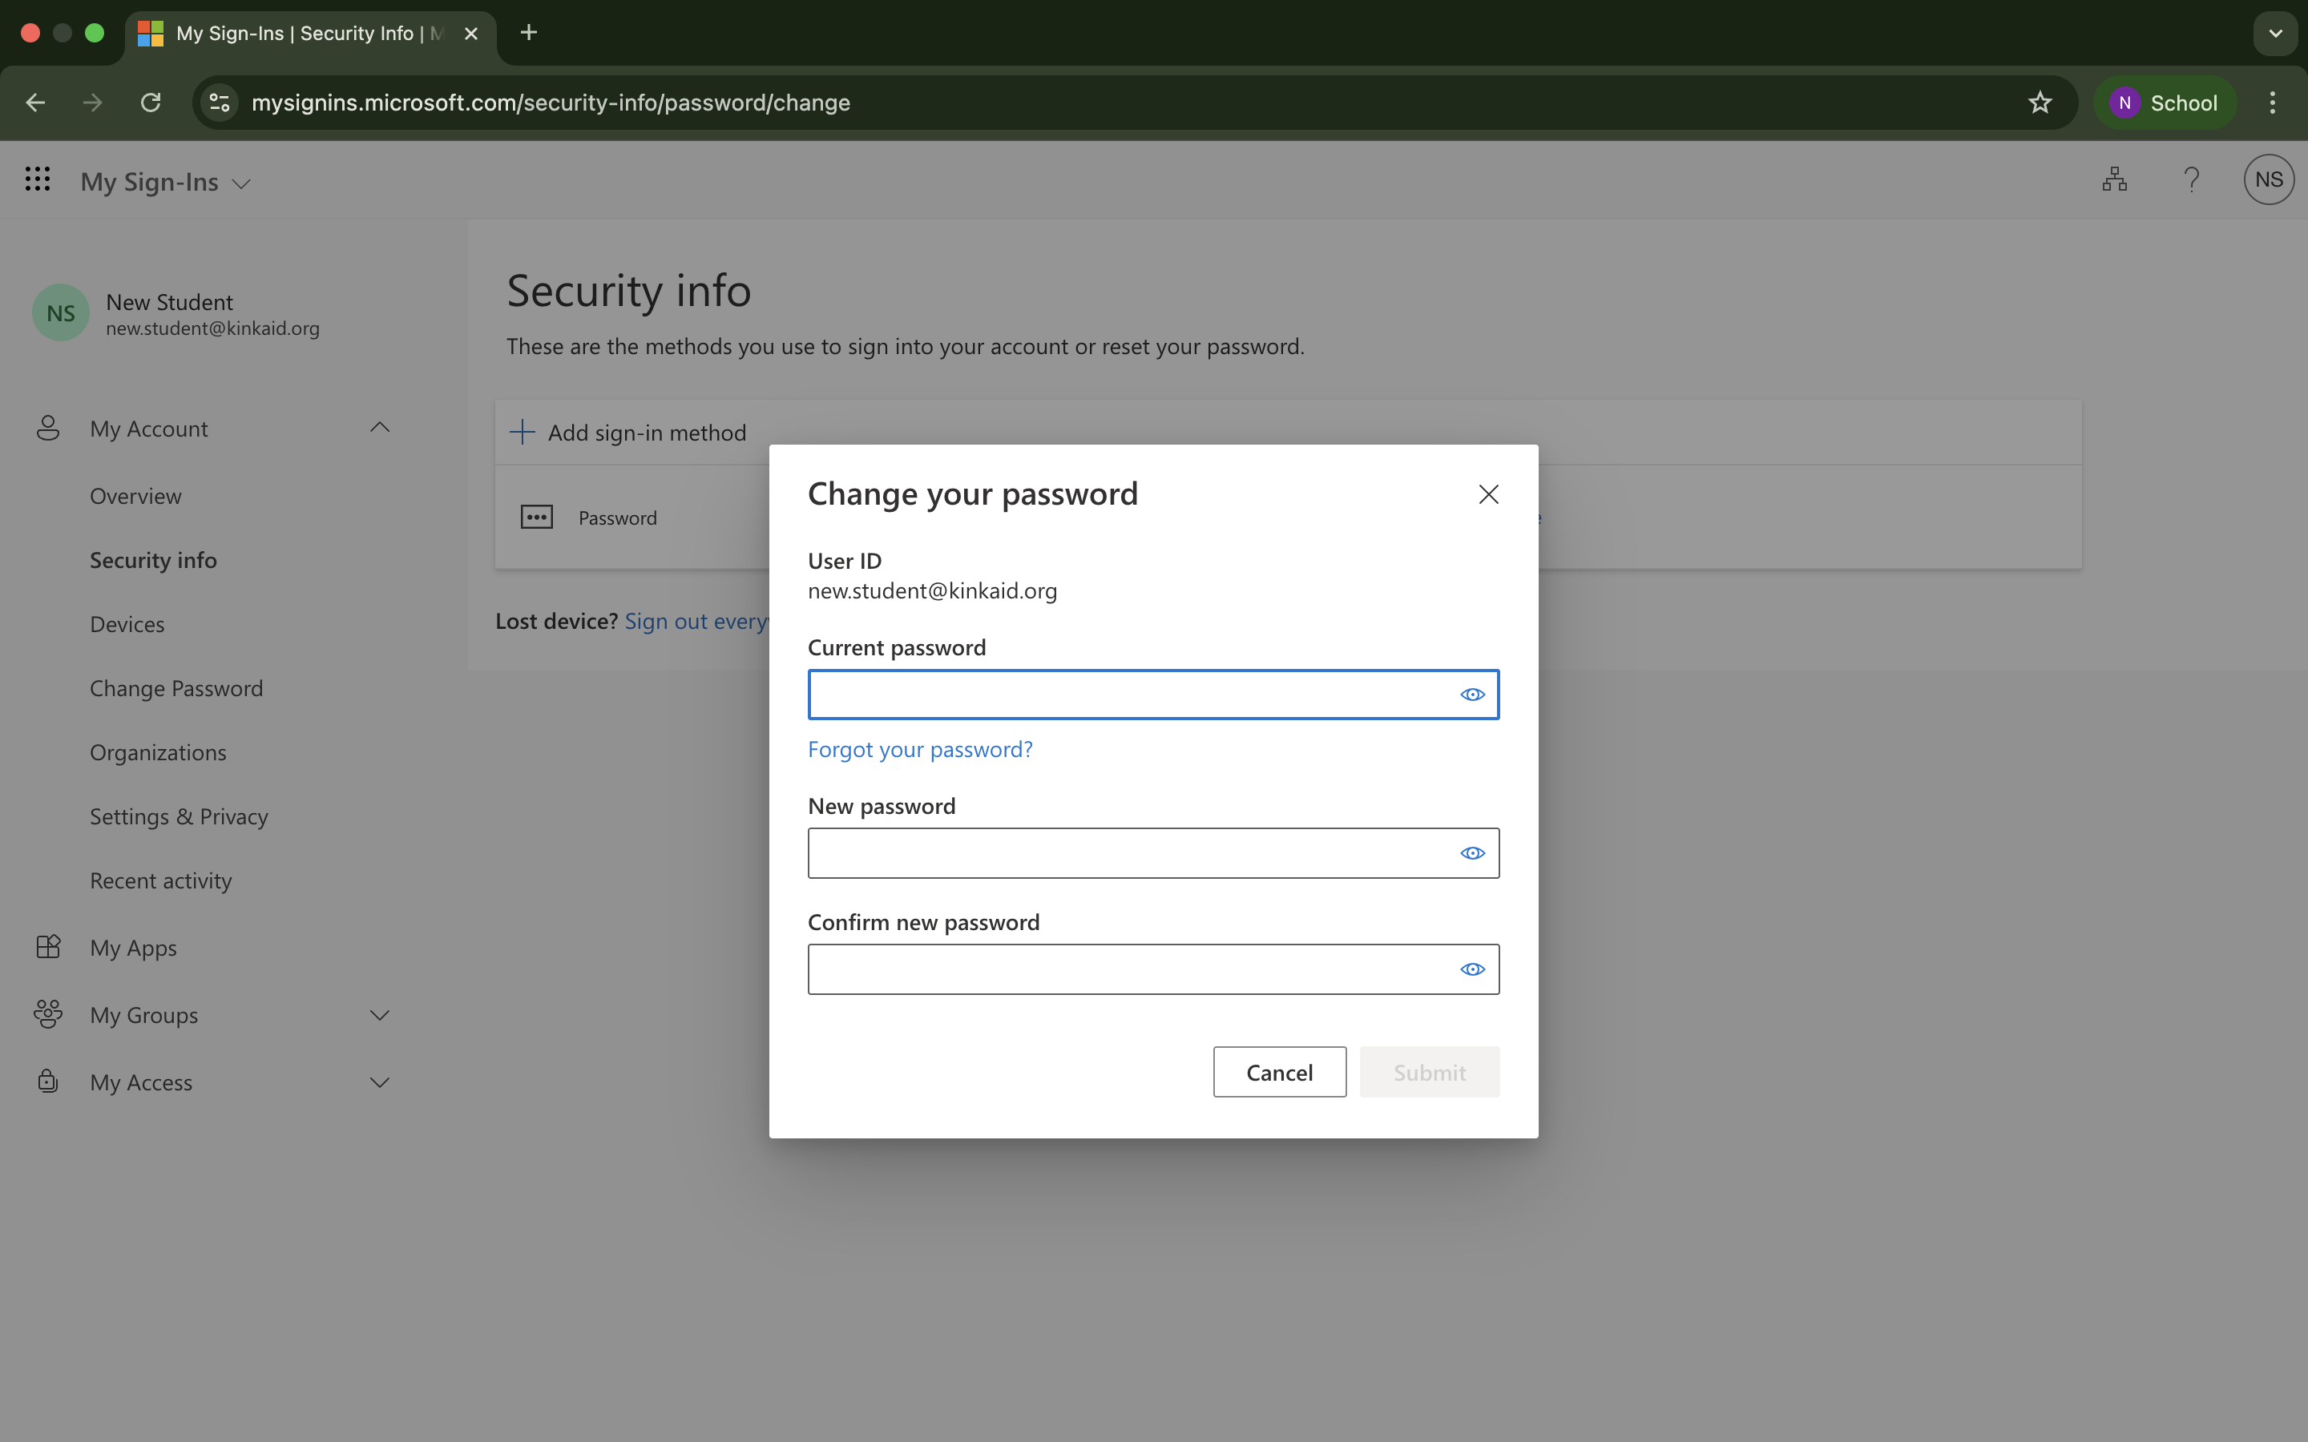Open the NS account avatar menu

tap(2268, 179)
